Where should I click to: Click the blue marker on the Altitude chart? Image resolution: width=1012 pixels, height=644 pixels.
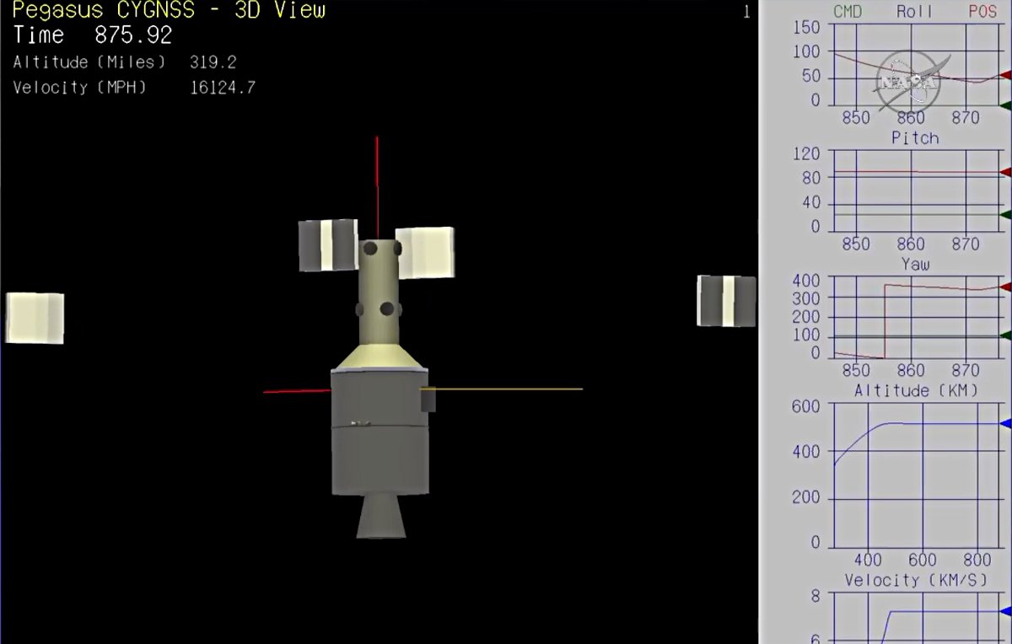point(1004,423)
